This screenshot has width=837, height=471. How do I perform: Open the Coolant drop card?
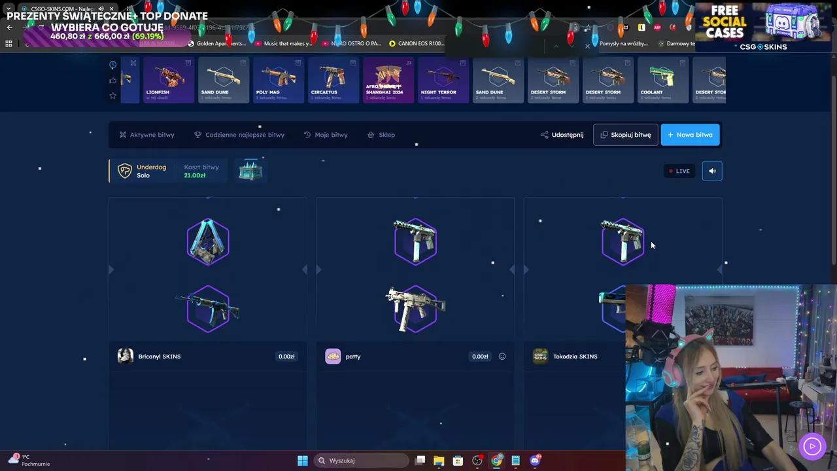point(663,80)
